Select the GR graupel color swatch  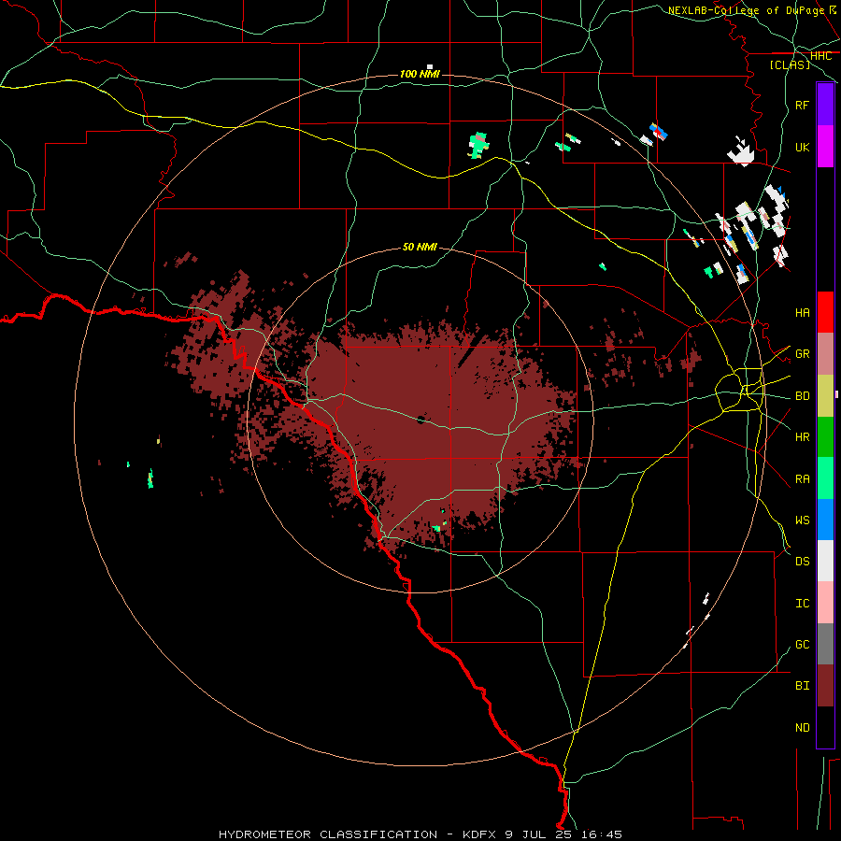825,354
